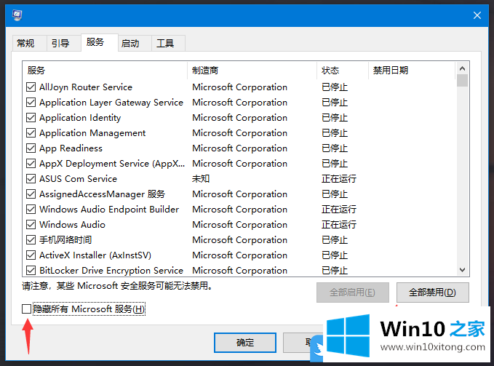Select Microsoft Corporation cell of Application Management
The width and height of the screenshot is (494, 366).
(240, 133)
